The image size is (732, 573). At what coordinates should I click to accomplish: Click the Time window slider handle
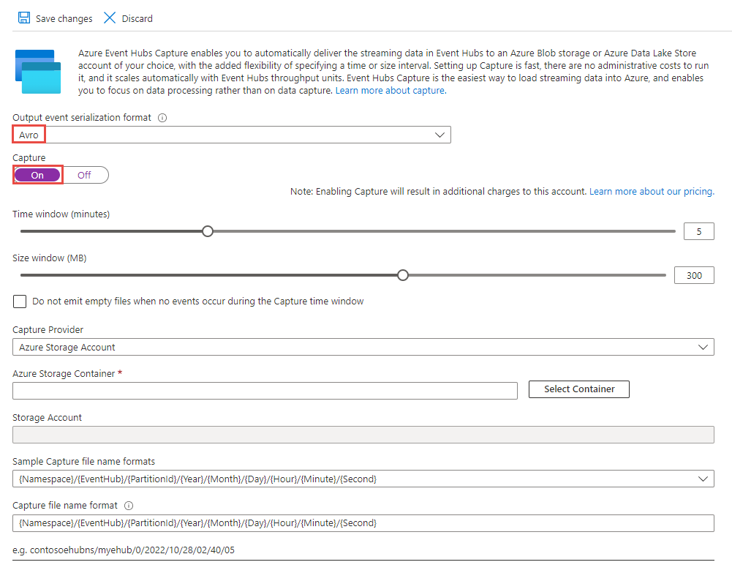coord(207,231)
